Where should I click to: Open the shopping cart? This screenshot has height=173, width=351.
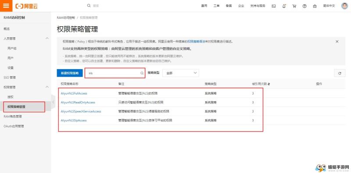click(x=294, y=6)
